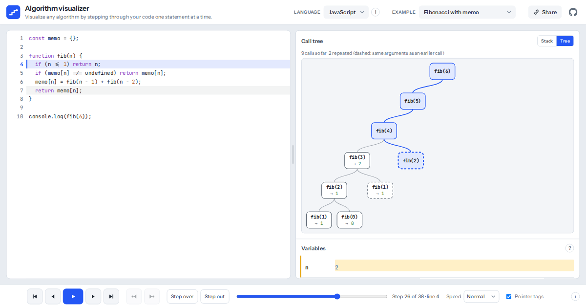Select the fib(2) node returning 1
This screenshot has width=586, height=308.
[x=334, y=190]
